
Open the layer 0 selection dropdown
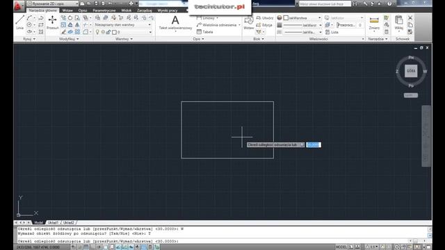[123, 32]
